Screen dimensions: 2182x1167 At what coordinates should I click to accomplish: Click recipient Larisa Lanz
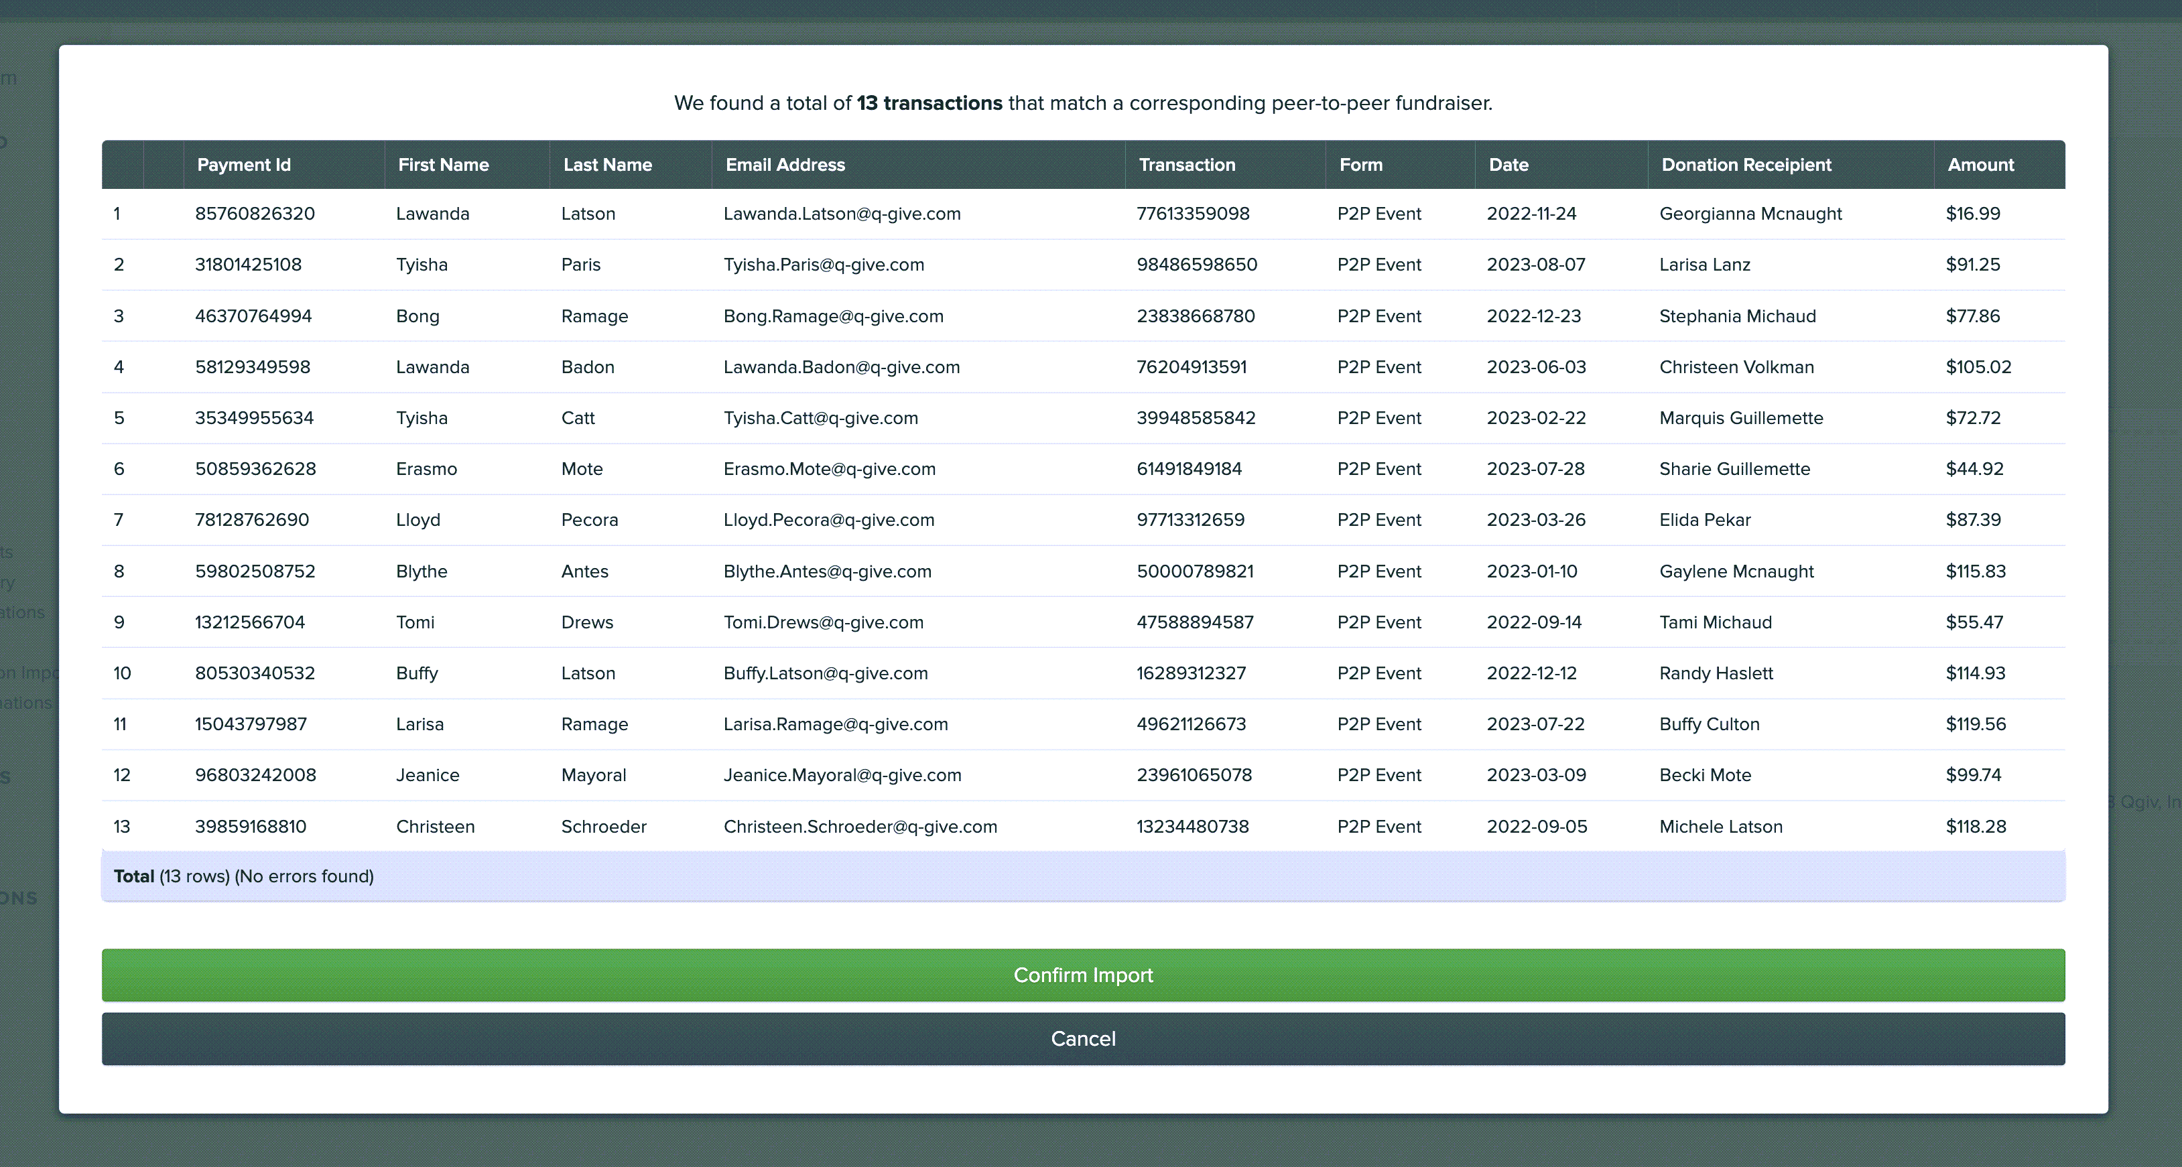point(1704,264)
